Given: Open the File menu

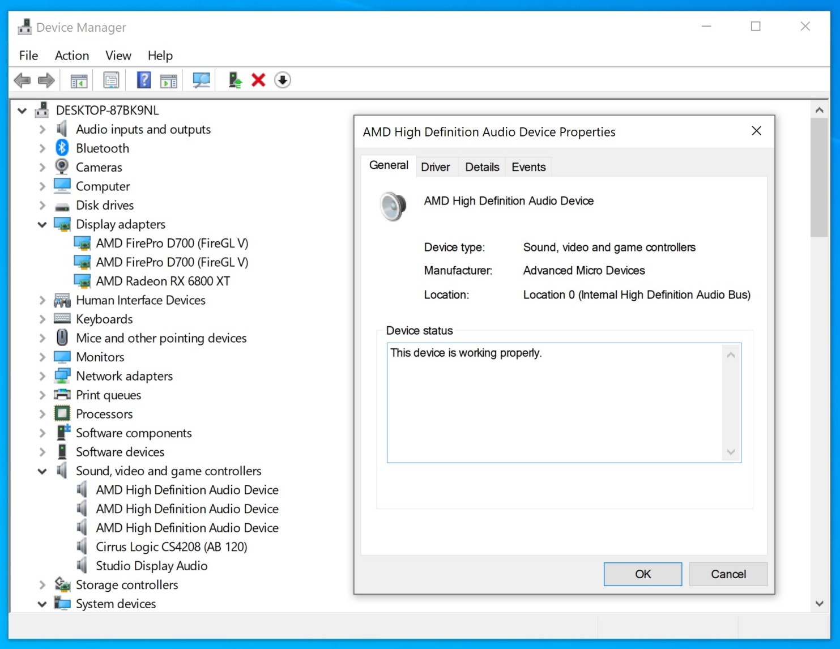Looking at the screenshot, I should click(x=28, y=55).
